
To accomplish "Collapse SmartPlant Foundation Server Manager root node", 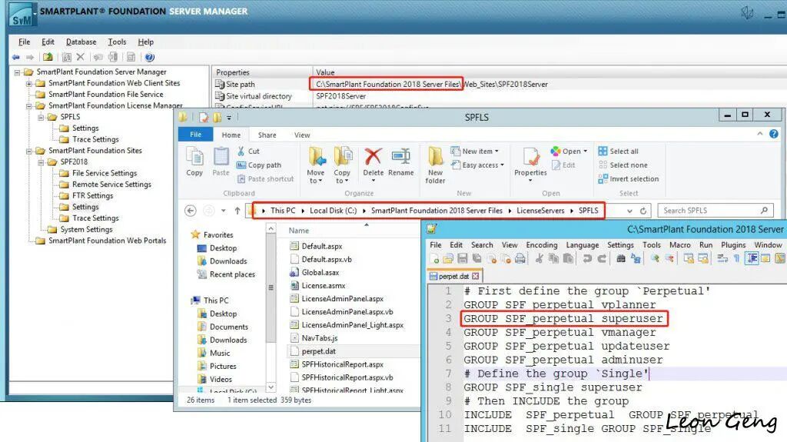I will (17, 72).
